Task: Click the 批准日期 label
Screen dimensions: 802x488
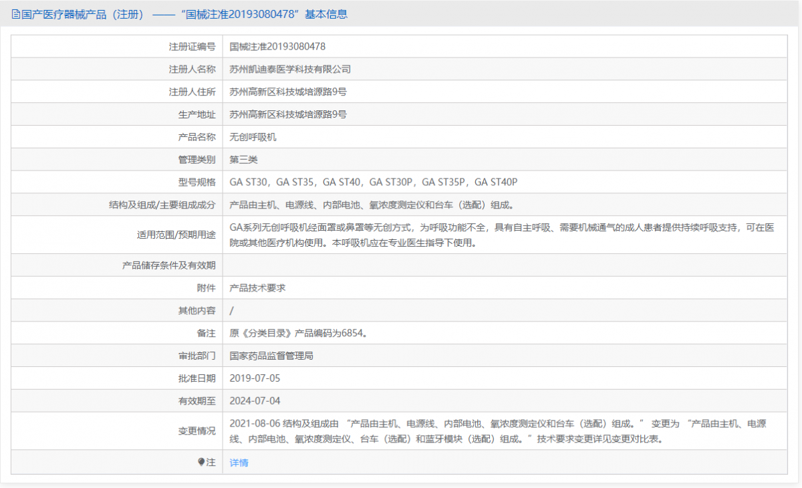Action: click(x=197, y=378)
